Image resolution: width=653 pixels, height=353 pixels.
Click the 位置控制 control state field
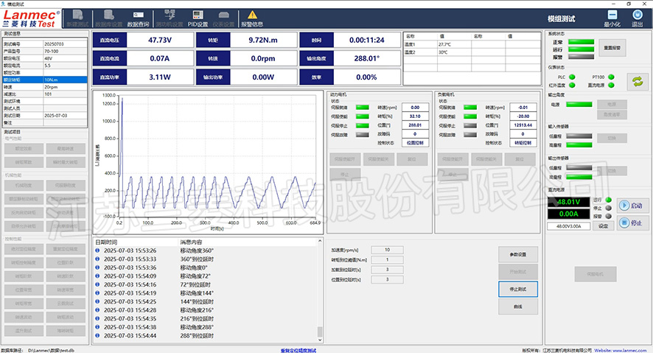(x=415, y=143)
